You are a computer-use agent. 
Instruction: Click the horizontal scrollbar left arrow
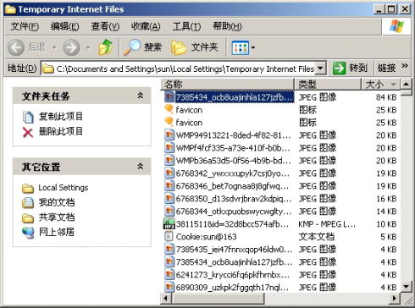point(166,298)
